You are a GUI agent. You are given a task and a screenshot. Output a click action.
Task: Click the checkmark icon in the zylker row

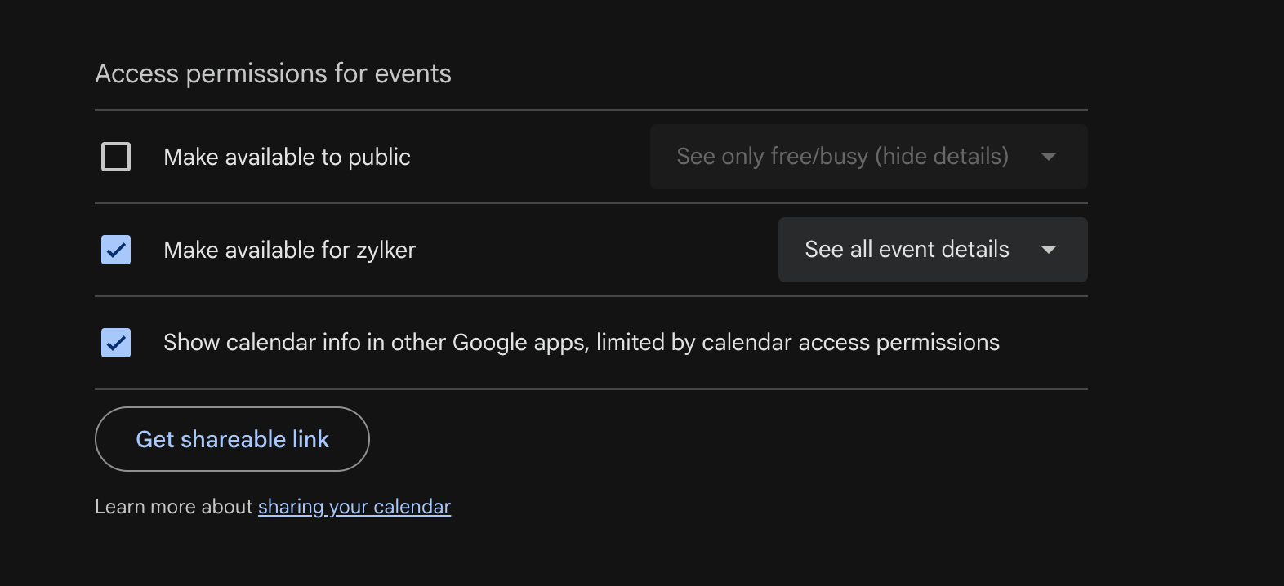[x=116, y=250]
